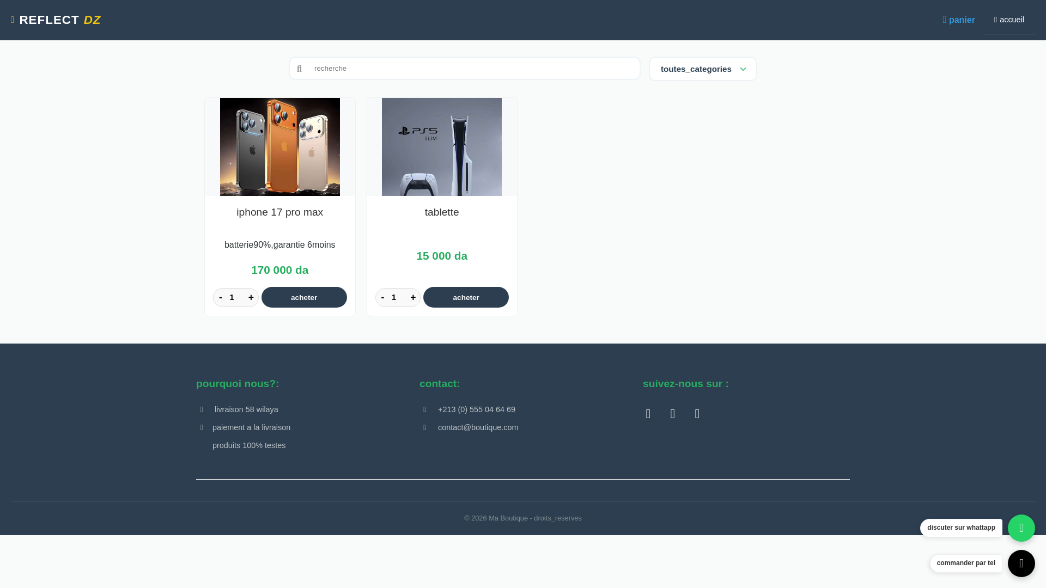Open the PS5 Slim tablette image
Viewport: 1046px width, 588px height.
tap(442, 147)
